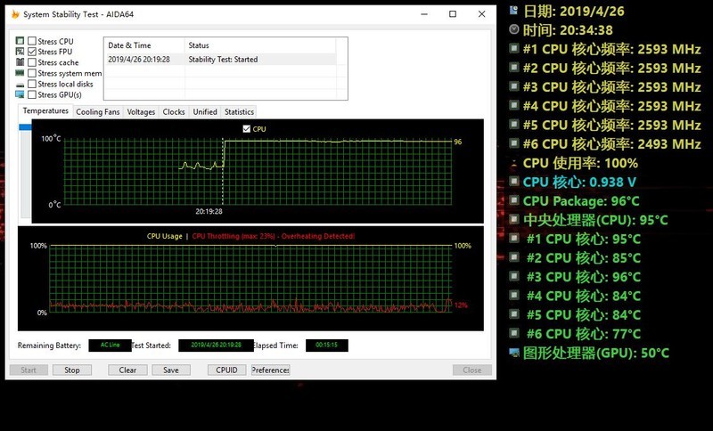Click the cache icon beside Stress cache
The width and height of the screenshot is (713, 431).
click(x=20, y=63)
